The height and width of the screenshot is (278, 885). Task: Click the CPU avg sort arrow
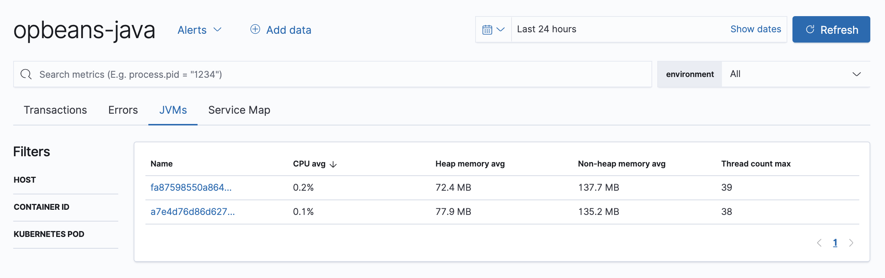point(333,164)
